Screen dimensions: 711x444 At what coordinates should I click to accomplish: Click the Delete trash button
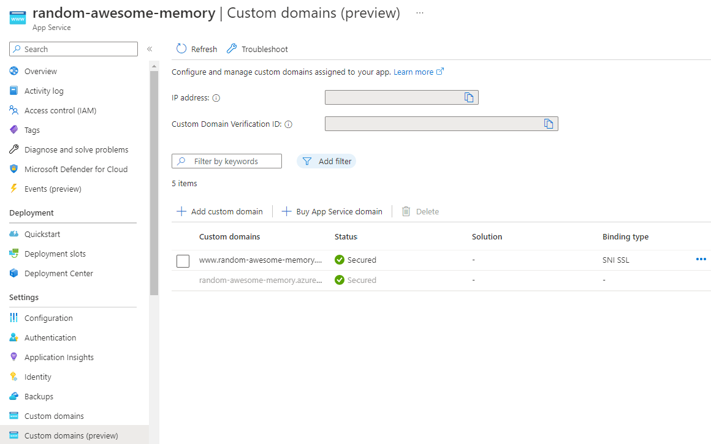tap(420, 211)
